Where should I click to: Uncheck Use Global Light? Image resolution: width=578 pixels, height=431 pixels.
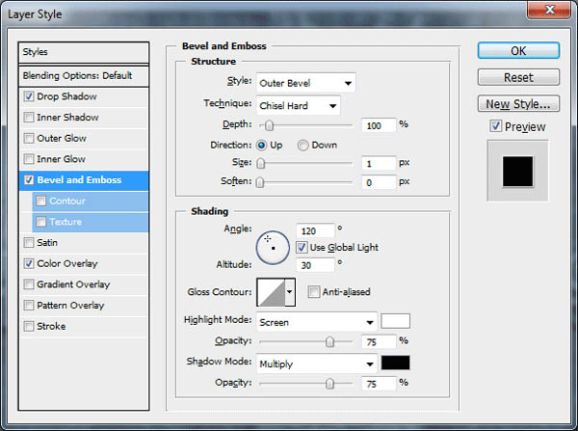(x=302, y=247)
